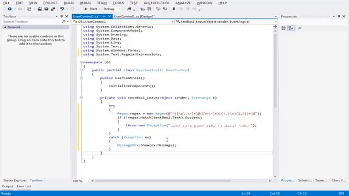
Task: Click the Navigate Backward toolbar icon
Action: click(10, 9)
